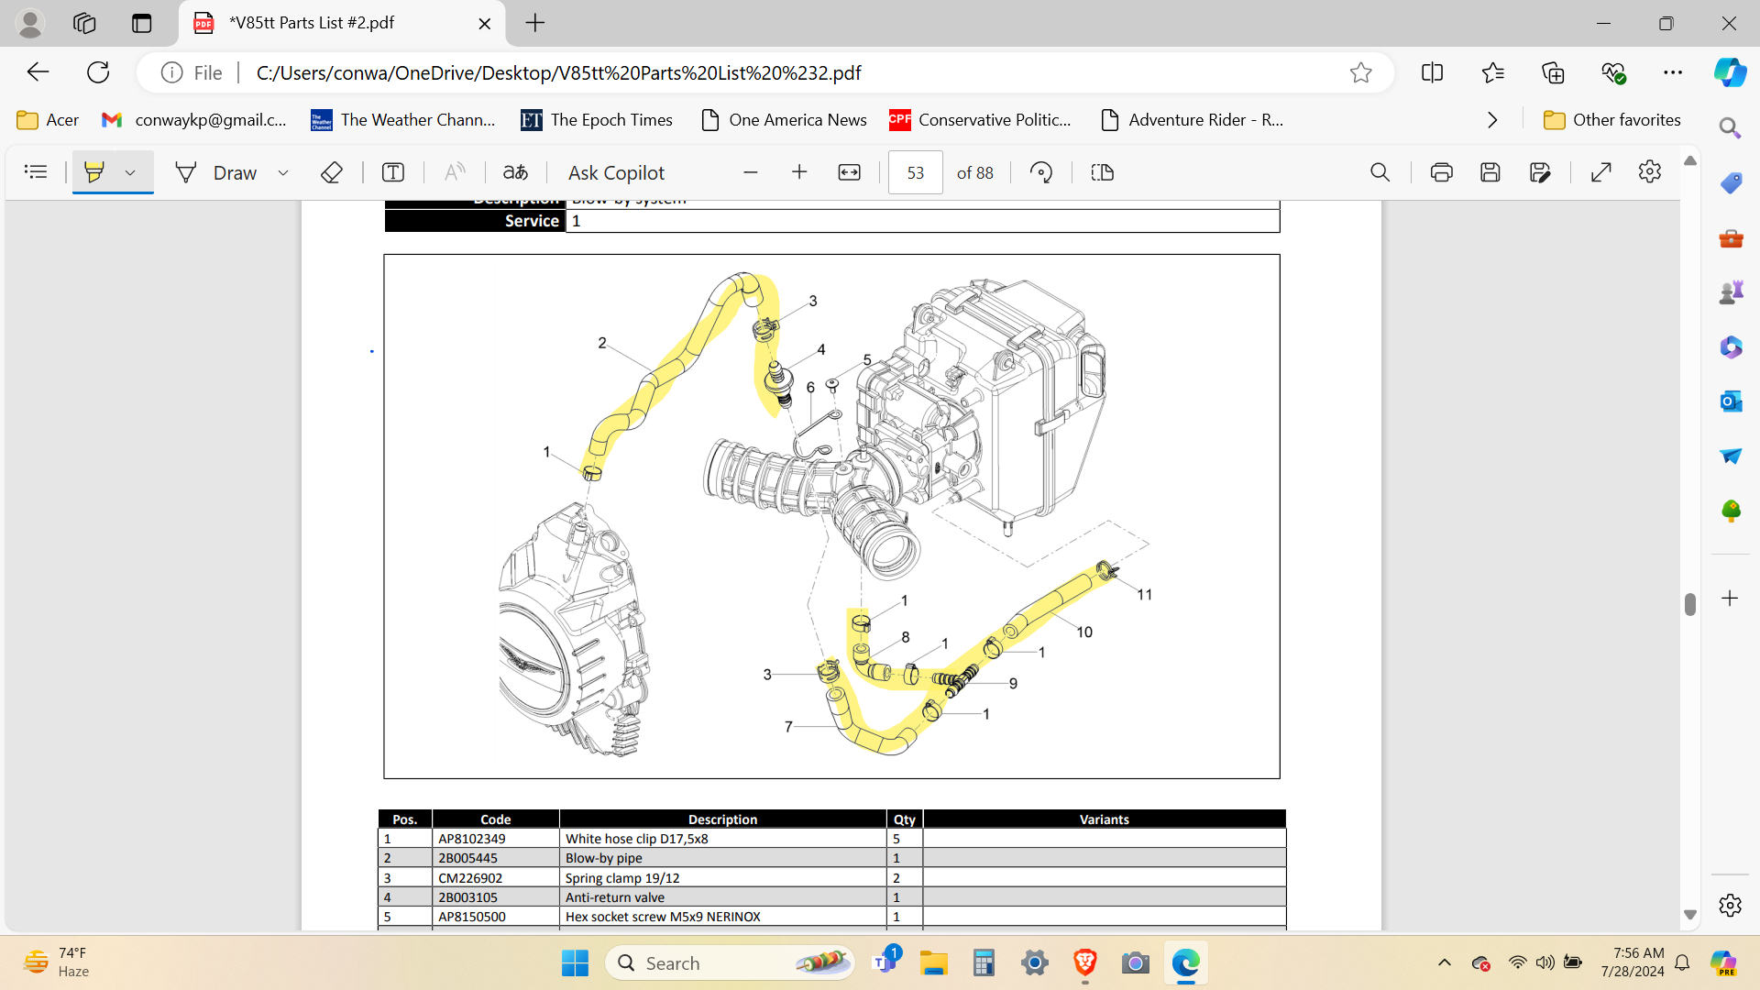Open Collections in Edge toolbar
Screen dimensions: 1760x990
(1553, 72)
